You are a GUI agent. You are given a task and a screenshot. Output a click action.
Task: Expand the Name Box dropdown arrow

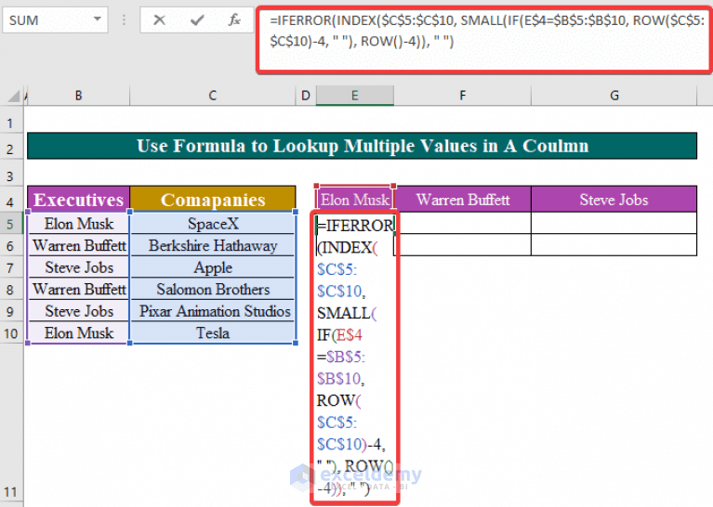97,19
